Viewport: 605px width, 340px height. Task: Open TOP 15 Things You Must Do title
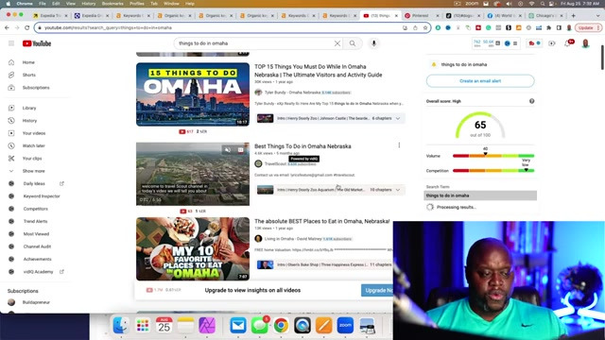pos(318,71)
